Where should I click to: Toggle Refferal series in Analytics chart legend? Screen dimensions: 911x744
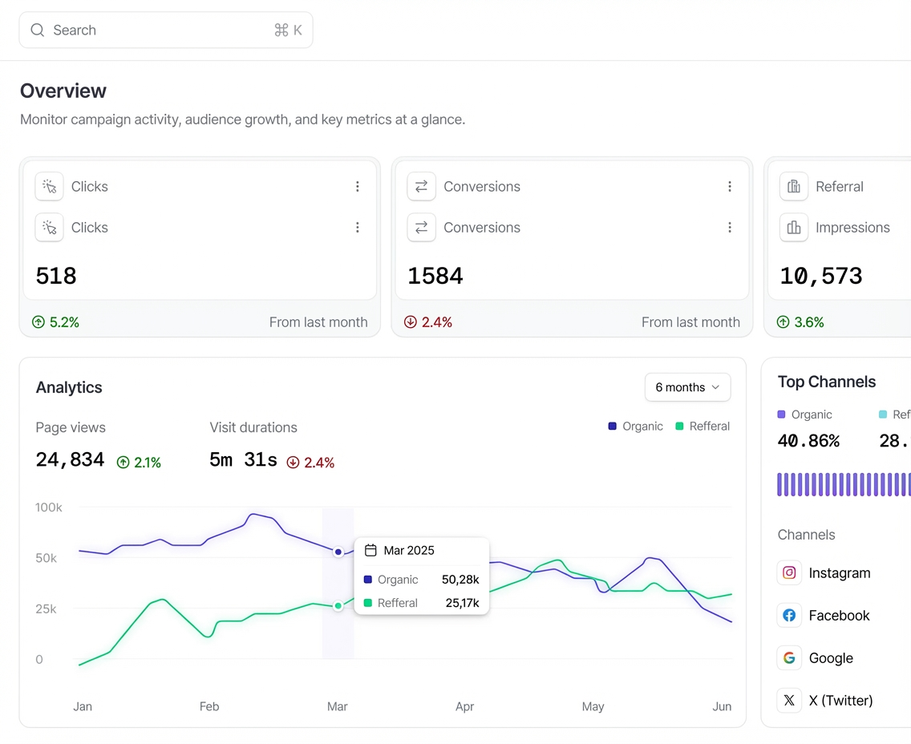(703, 427)
